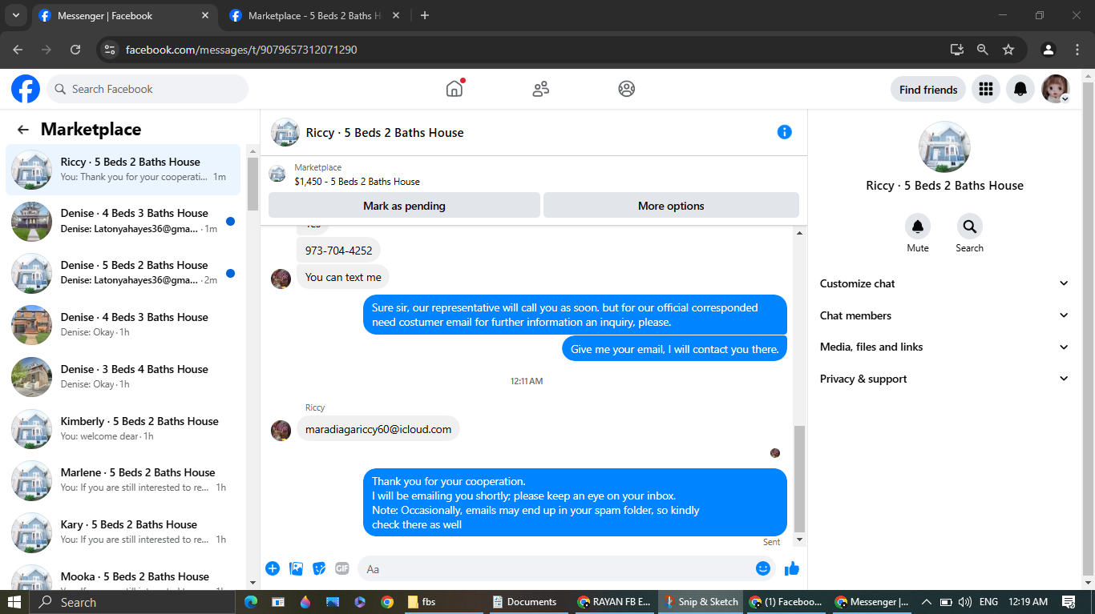This screenshot has width=1095, height=614.
Task: Click the Windows taskbar Search box
Action: [132, 602]
